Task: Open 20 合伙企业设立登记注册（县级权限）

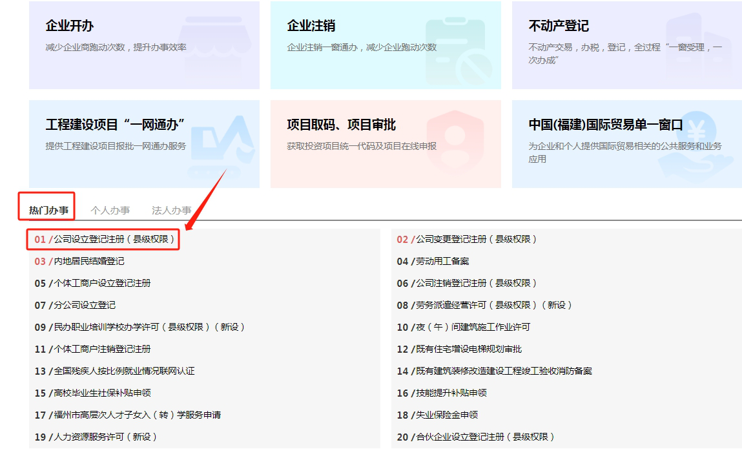Action: 475,437
